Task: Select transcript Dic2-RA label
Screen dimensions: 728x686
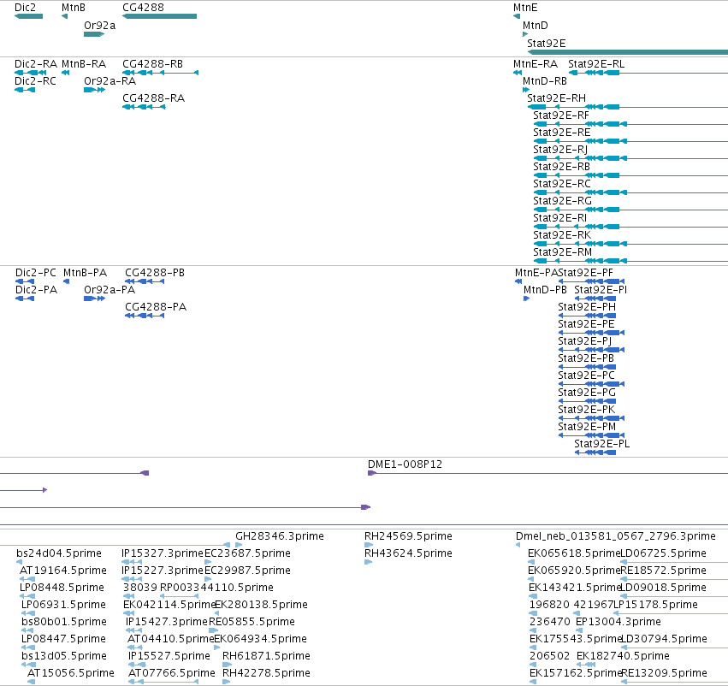Action: point(36,63)
